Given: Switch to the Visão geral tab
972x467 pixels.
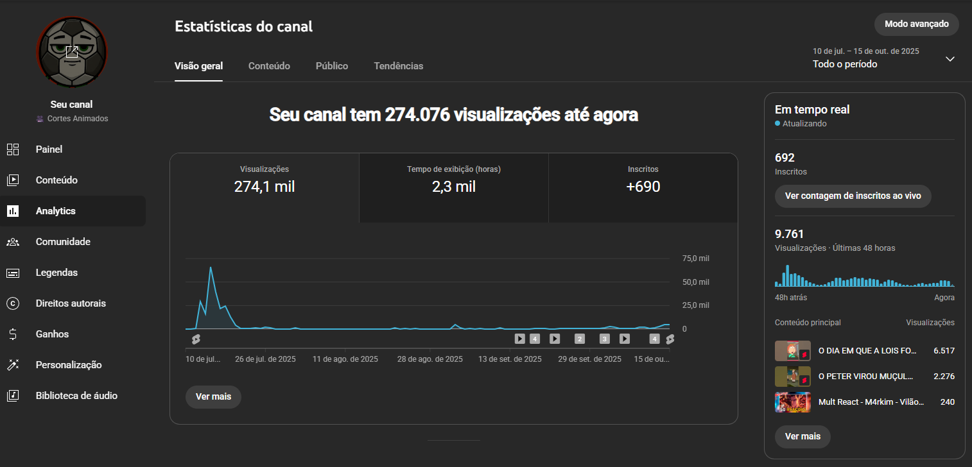Looking at the screenshot, I should click(x=198, y=66).
